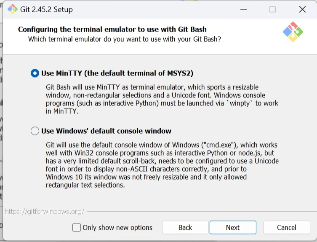Click the cmd.exe console description paragraph
This screenshot has width=317, height=242.
162,165
